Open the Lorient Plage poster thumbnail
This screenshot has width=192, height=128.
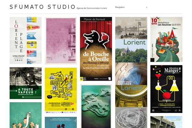(26, 40)
